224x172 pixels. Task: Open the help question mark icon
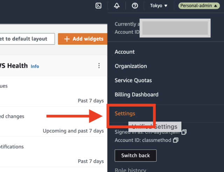click(x=135, y=6)
